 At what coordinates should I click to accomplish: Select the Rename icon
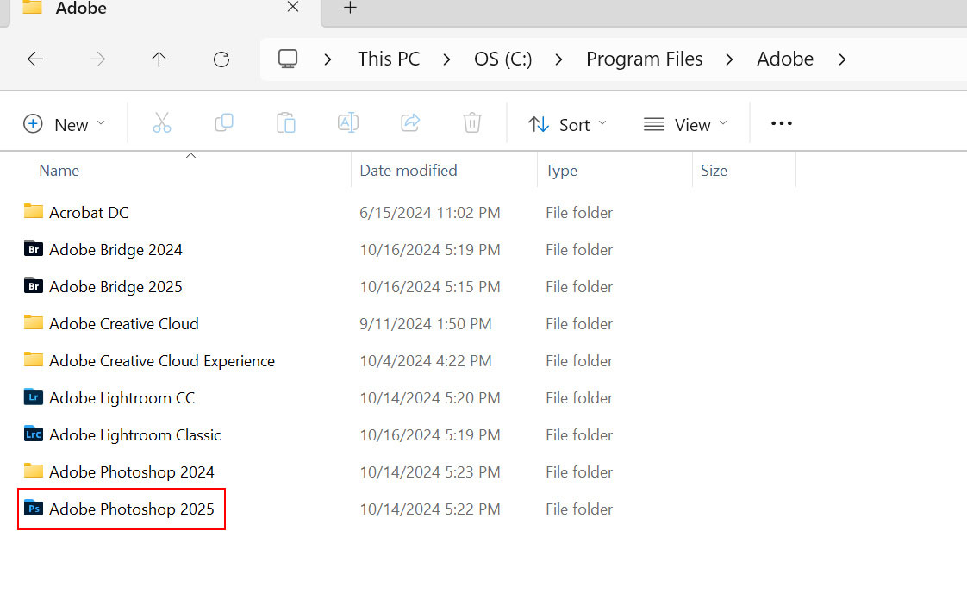pos(347,122)
